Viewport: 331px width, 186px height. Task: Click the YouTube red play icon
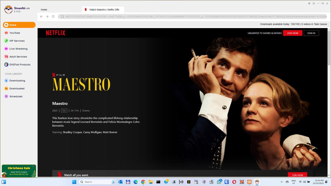(6, 33)
